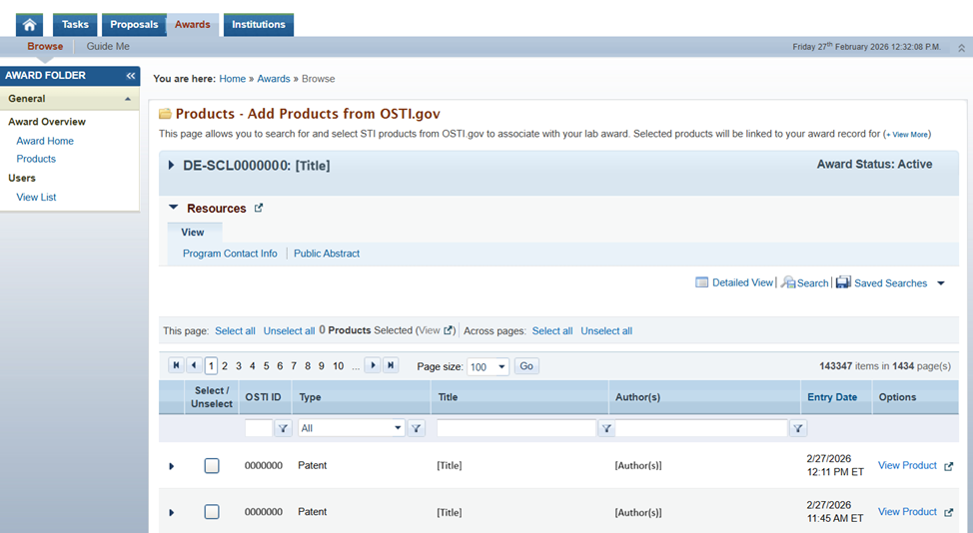Go to the last page of results

392,366
